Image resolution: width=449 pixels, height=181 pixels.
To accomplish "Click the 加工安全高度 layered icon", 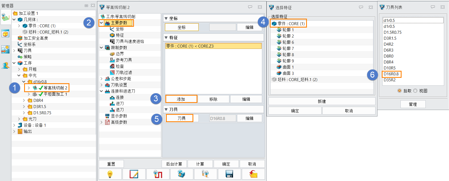I will 20,38.
